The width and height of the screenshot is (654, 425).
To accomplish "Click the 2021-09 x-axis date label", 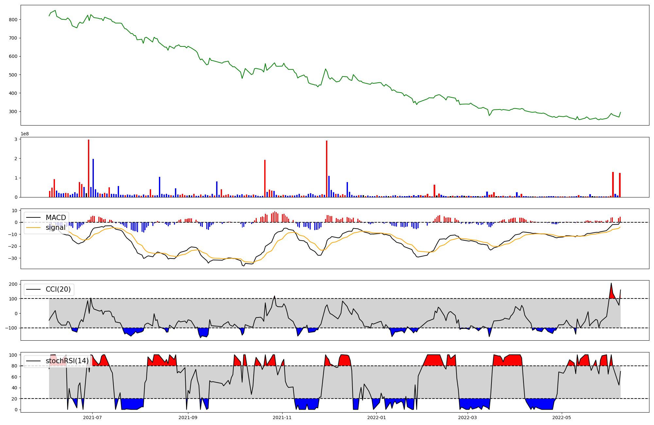I will click(x=188, y=417).
